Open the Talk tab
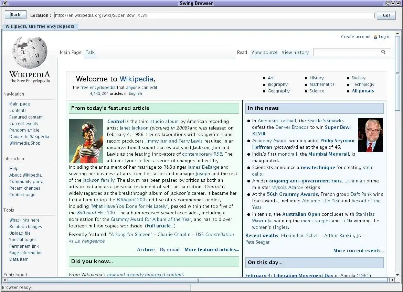This screenshot has height=292, width=403. 90,52
